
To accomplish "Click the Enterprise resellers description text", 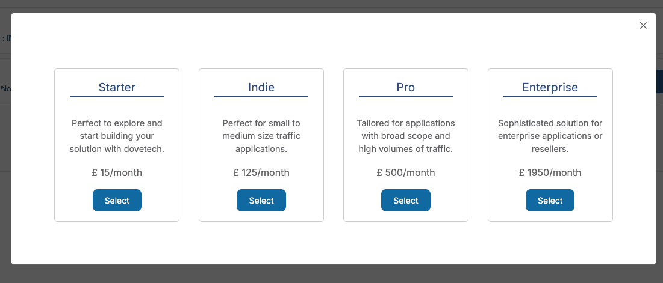I will click(x=550, y=136).
